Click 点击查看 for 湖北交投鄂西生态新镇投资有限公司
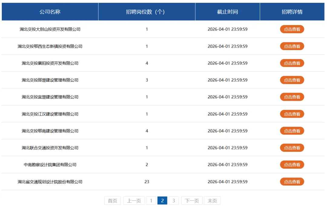The image size is (327, 207). click(x=292, y=46)
